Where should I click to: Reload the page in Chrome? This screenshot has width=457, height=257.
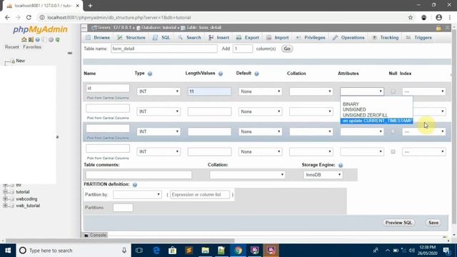[29, 17]
